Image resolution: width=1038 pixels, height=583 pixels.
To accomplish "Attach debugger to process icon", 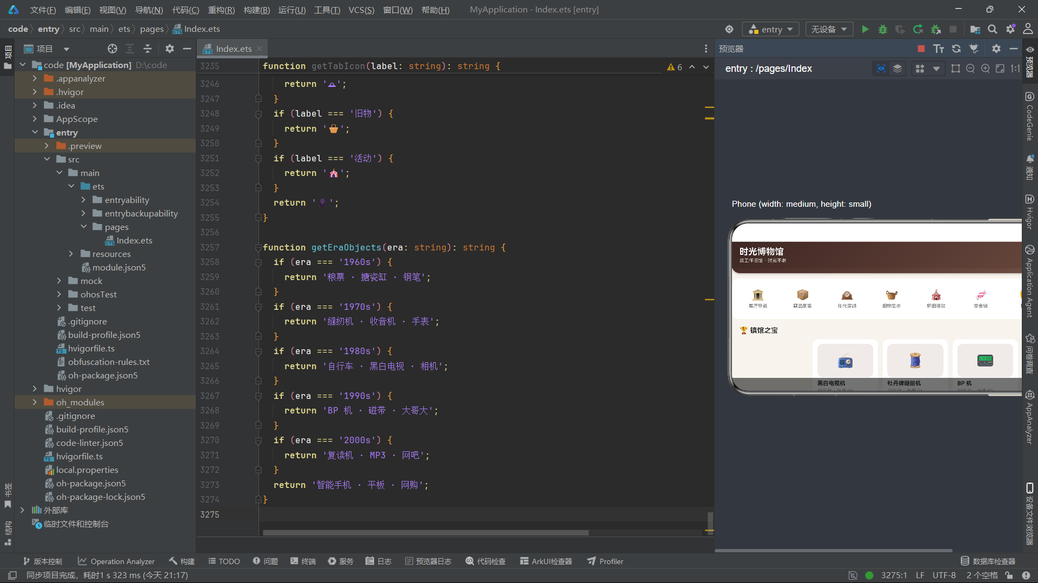I will [x=936, y=29].
